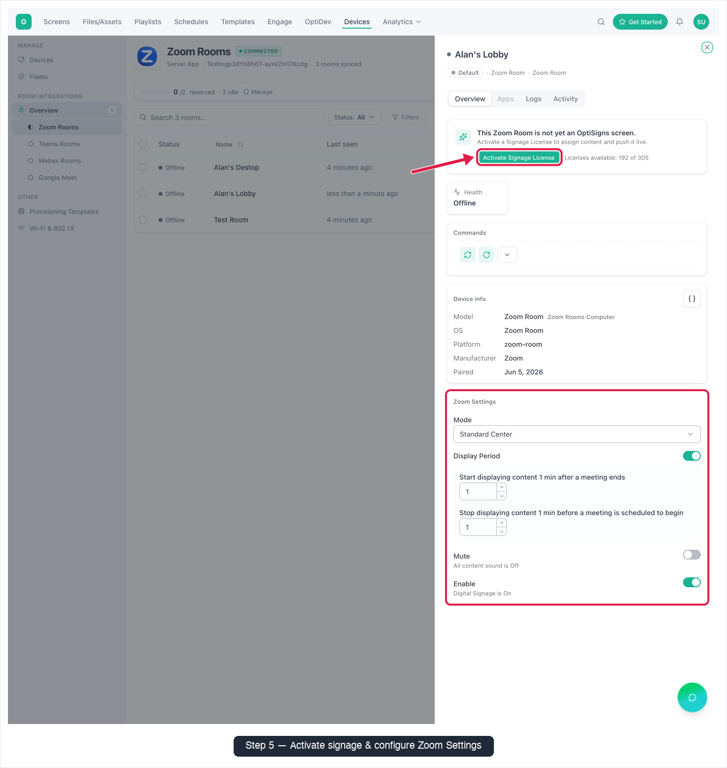Screen dimensions: 727x768
Task: Click the Devices icon in sidebar
Action: click(x=21, y=60)
